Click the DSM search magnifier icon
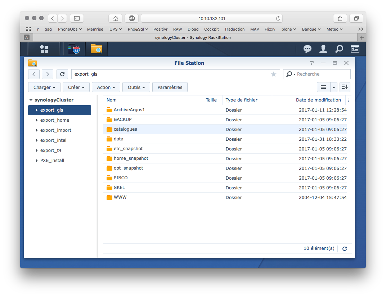The height and width of the screenshot is (297, 386). [339, 49]
